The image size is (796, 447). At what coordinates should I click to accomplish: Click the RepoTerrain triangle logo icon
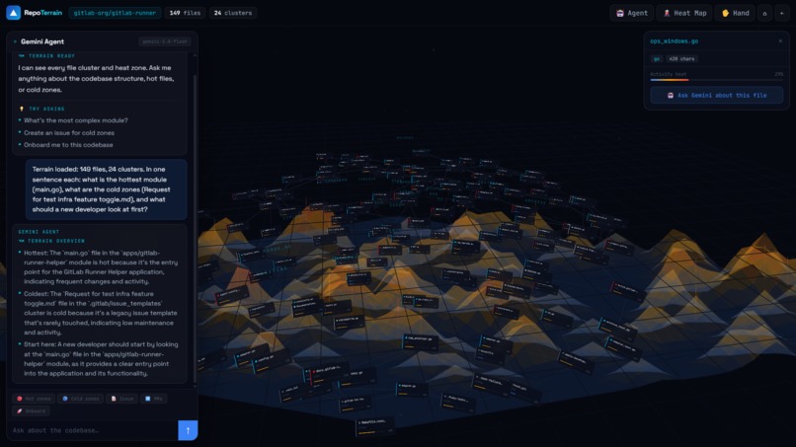pyautogui.click(x=13, y=13)
